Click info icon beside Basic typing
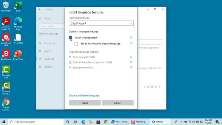 coord(131,57)
